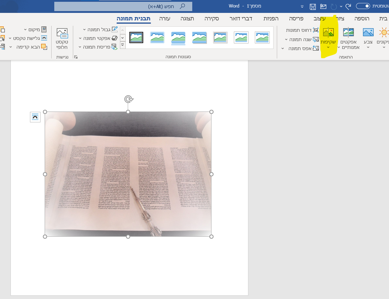Go to next row of picture styles
The width and height of the screenshot is (389, 299).
pyautogui.click(x=123, y=38)
